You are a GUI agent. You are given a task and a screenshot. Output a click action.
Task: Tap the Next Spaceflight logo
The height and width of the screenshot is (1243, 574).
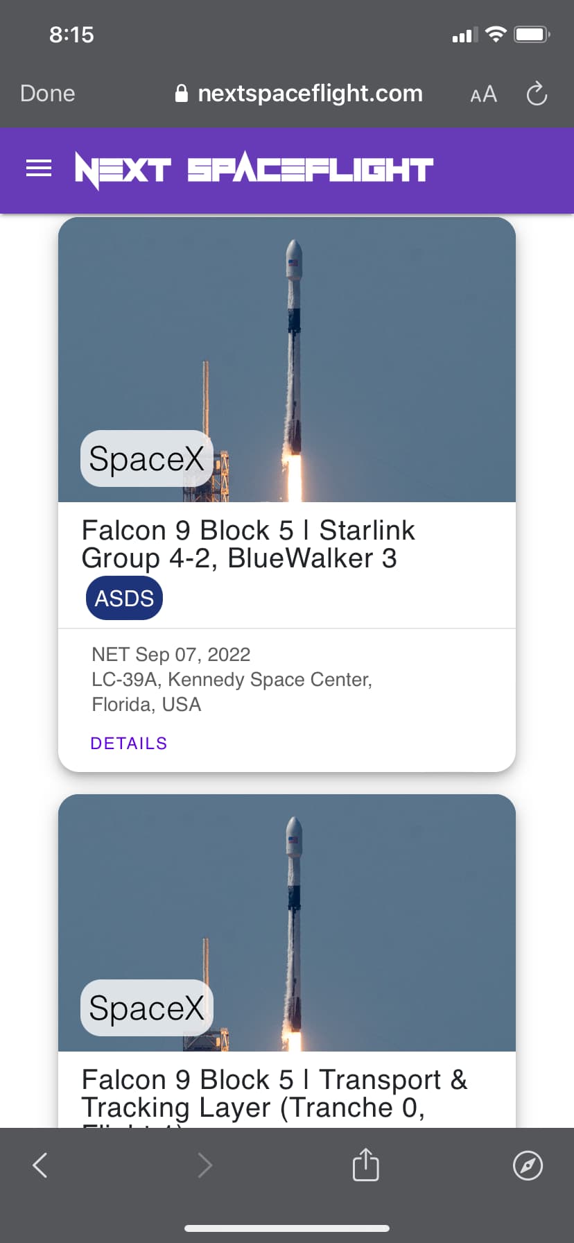pyautogui.click(x=254, y=170)
